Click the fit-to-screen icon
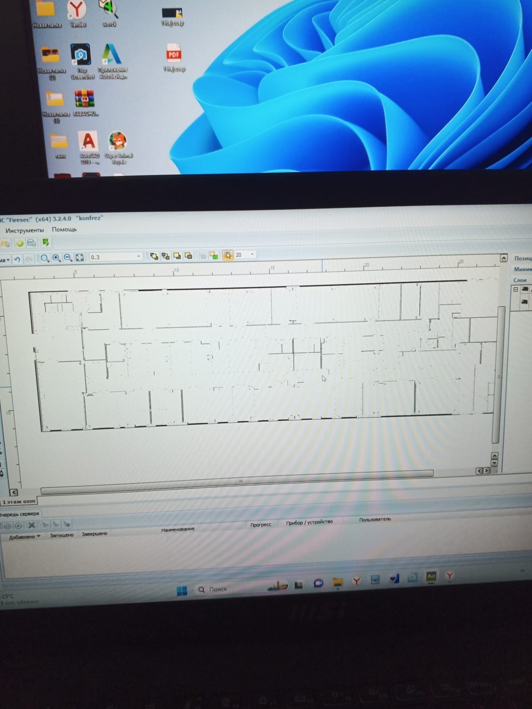 (x=79, y=257)
